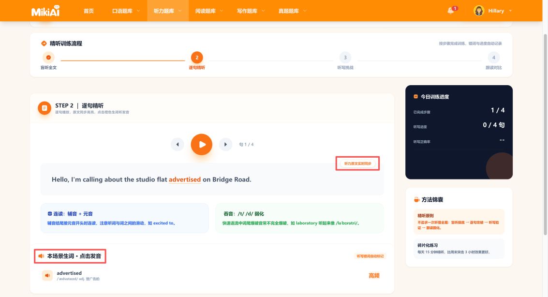The height and width of the screenshot is (297, 548).
Task: Open the 真题题库 dropdown menu
Action: pos(292,11)
